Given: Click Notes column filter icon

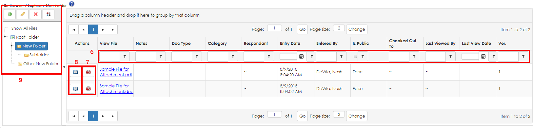Looking at the screenshot, I should coord(161,56).
